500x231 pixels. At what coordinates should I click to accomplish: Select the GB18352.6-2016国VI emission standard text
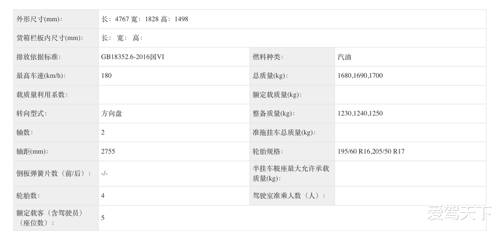(x=132, y=57)
